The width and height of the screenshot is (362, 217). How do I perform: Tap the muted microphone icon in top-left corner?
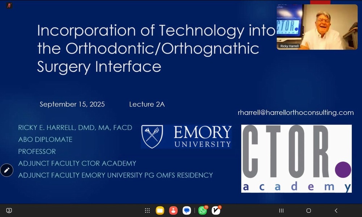(9, 5)
